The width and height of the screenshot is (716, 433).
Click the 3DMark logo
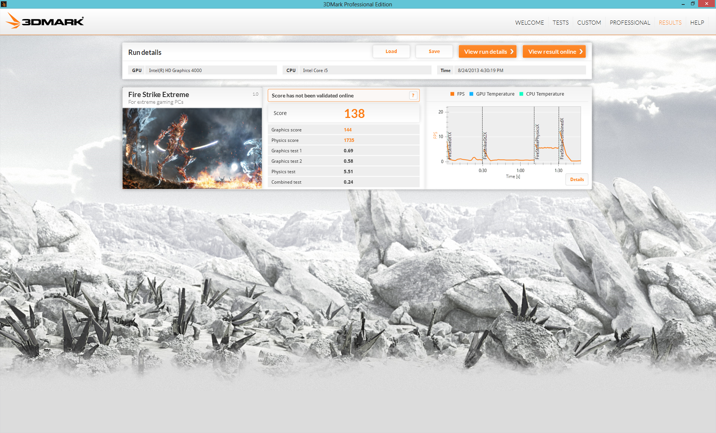tap(45, 21)
